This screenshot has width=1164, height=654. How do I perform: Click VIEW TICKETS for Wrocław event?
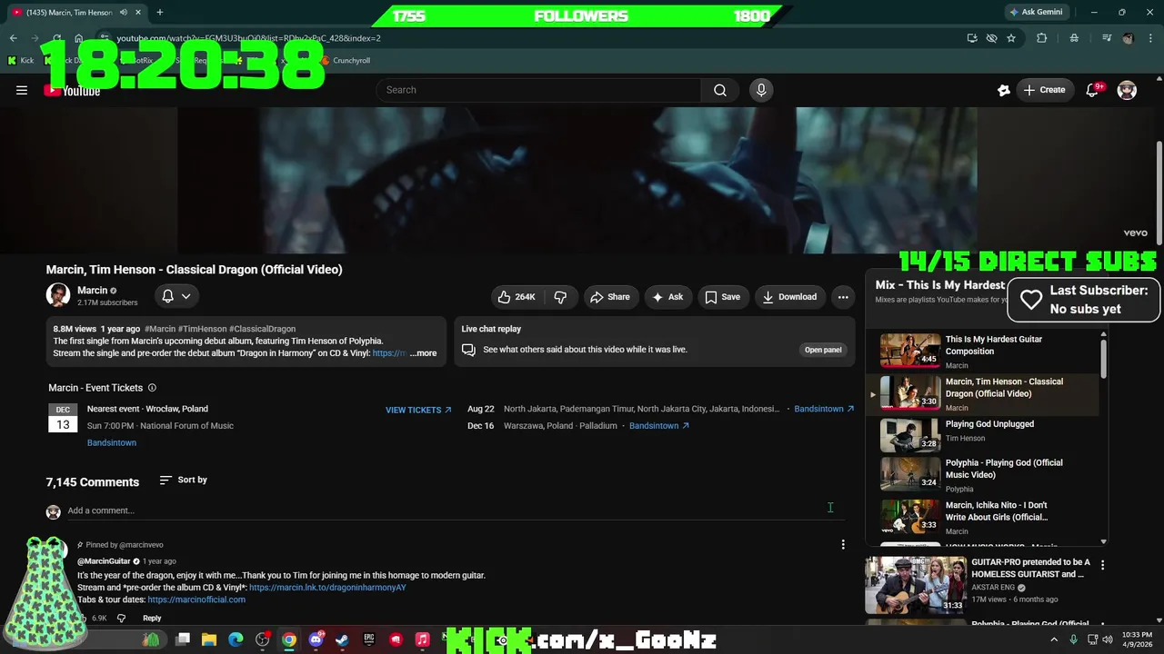(x=418, y=410)
